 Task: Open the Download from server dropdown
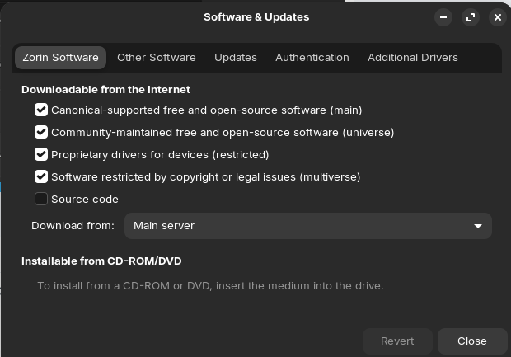(307, 226)
